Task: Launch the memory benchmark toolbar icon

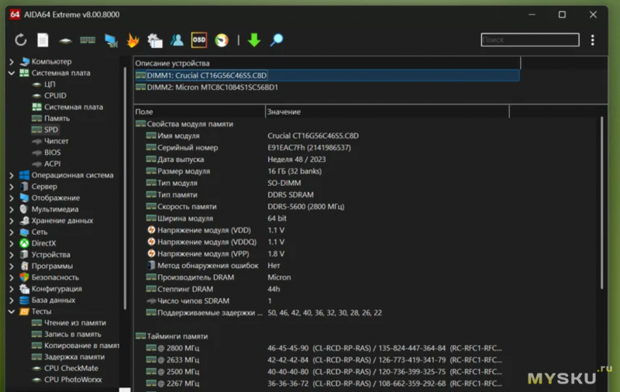Action: (88, 40)
